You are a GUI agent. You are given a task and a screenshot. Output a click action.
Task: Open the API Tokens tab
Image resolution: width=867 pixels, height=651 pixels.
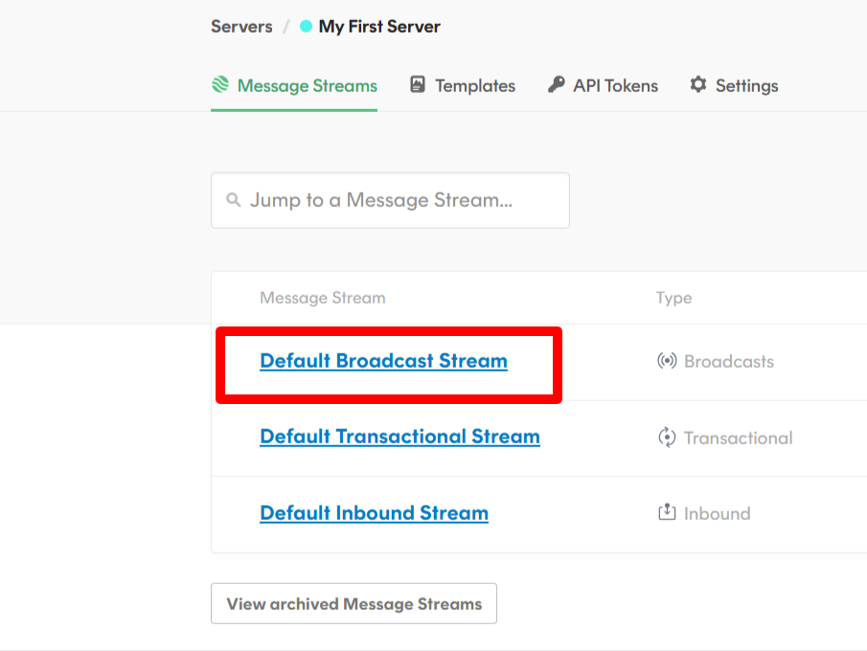click(x=615, y=86)
